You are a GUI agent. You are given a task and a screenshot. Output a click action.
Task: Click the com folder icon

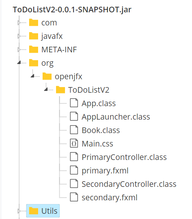[x=34, y=22]
